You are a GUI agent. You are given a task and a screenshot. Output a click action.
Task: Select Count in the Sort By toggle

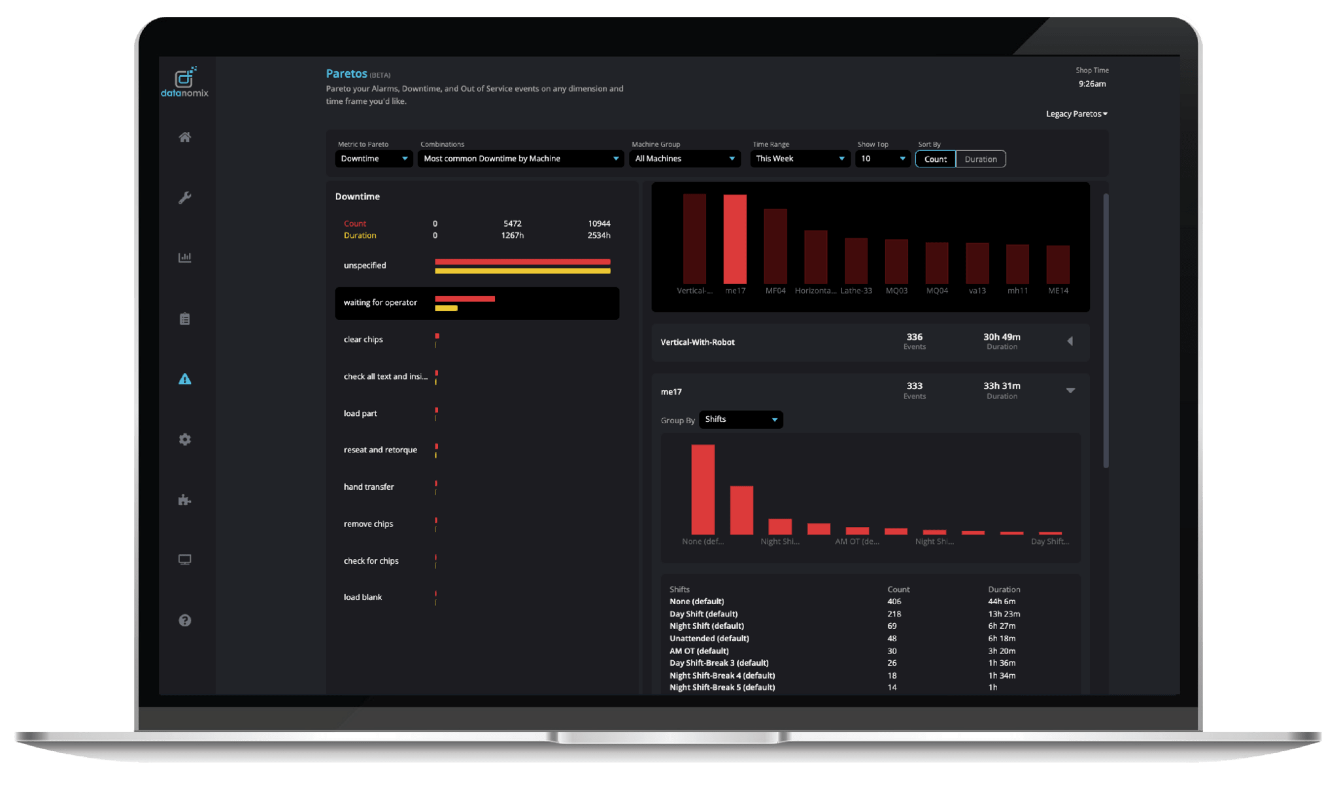935,159
